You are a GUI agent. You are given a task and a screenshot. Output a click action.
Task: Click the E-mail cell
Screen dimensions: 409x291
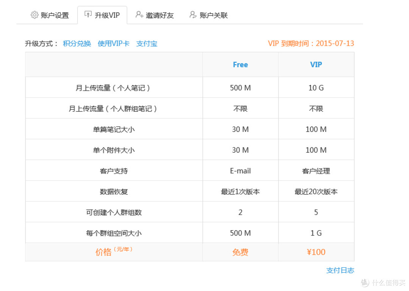point(240,171)
